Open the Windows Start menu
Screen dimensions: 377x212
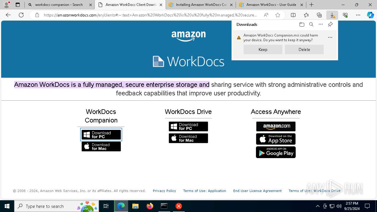click(x=7, y=206)
